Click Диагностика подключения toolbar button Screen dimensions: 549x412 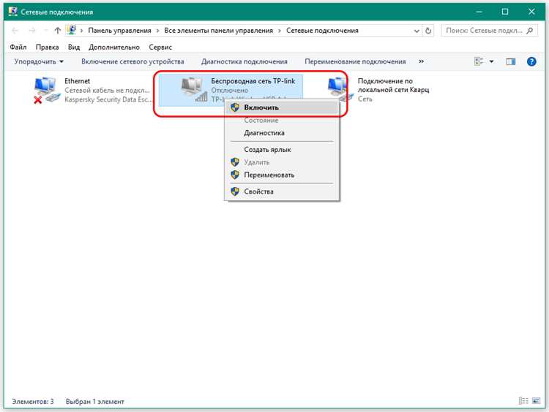(x=244, y=61)
